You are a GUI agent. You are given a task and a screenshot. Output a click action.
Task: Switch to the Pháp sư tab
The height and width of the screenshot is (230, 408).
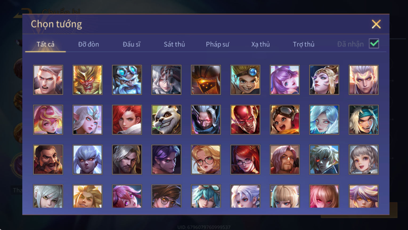[217, 44]
